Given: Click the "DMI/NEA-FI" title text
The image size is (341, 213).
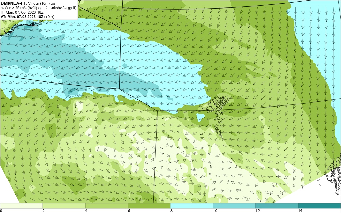Looking at the screenshot, I should click(x=13, y=3).
